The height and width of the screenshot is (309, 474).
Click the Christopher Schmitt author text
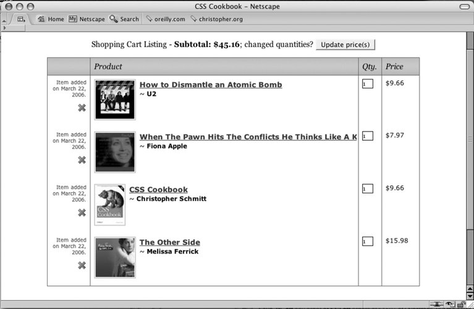pyautogui.click(x=171, y=198)
